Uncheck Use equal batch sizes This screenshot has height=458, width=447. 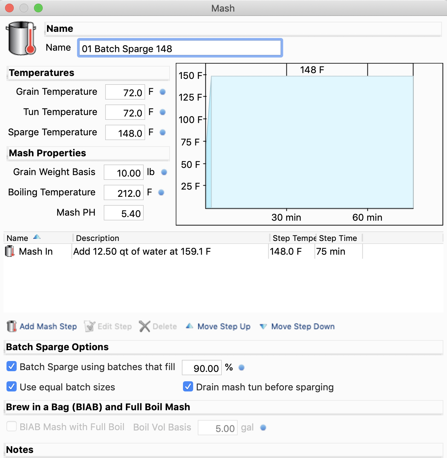12,387
